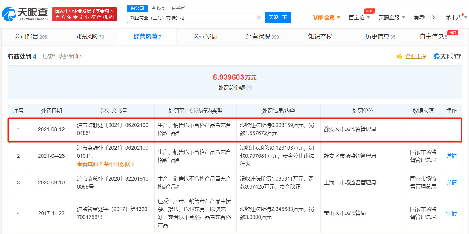
Task: Click the 决定文书号 column header
Action: [114, 111]
